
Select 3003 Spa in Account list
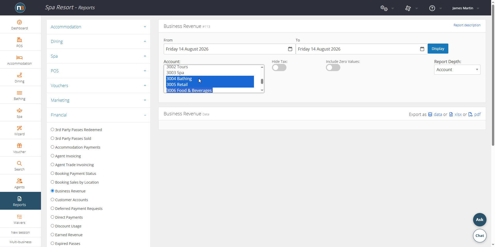click(x=210, y=73)
